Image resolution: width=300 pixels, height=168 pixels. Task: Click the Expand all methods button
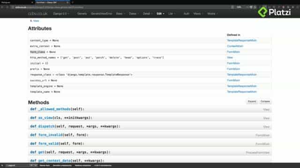(252, 101)
